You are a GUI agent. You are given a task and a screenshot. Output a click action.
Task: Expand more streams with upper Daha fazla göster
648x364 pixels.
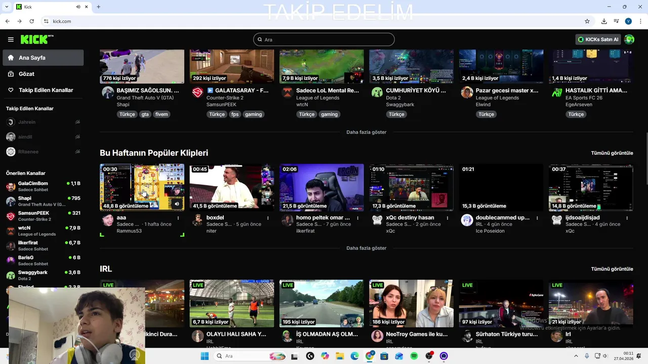366,132
